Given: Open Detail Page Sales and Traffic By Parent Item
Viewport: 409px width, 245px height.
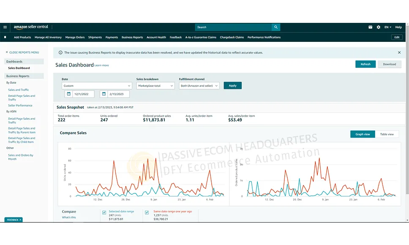Looking at the screenshot, I should [x=22, y=130].
